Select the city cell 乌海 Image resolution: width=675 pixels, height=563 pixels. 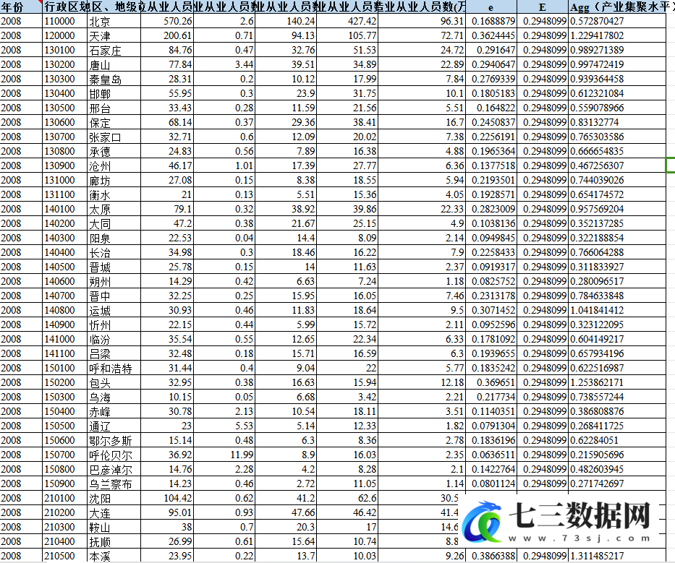114,397
